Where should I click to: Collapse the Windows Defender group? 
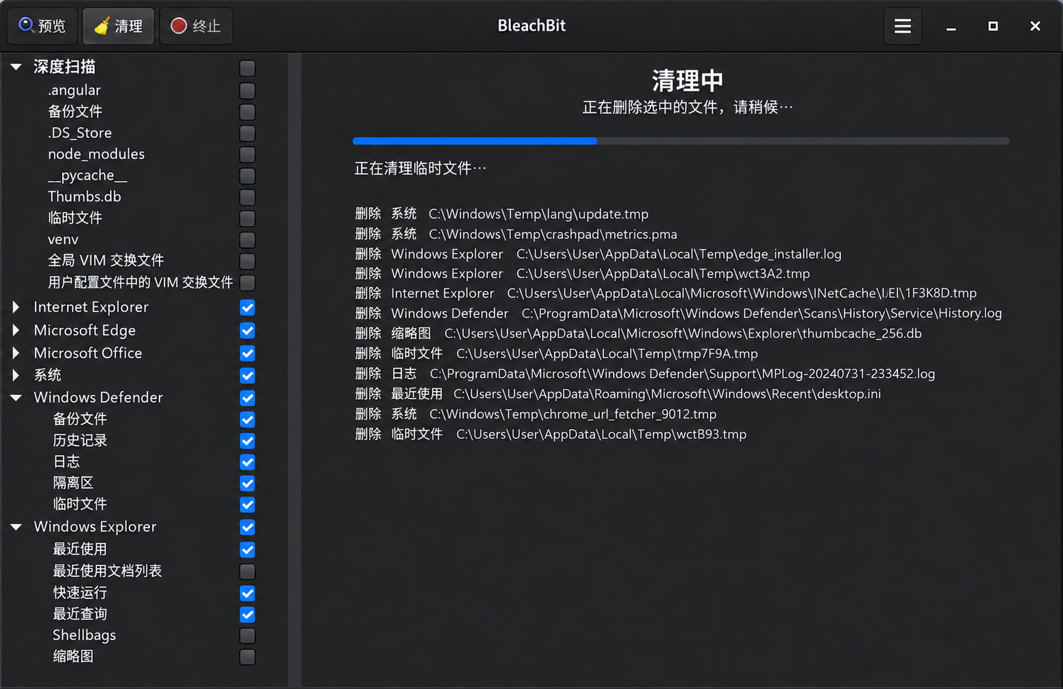(x=16, y=397)
